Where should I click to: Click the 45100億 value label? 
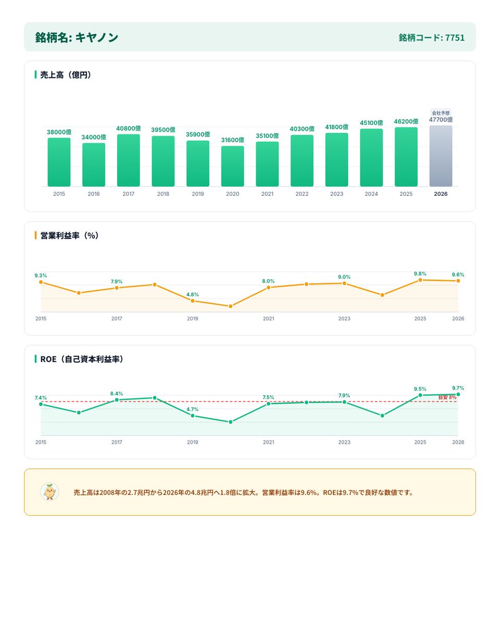coord(371,123)
